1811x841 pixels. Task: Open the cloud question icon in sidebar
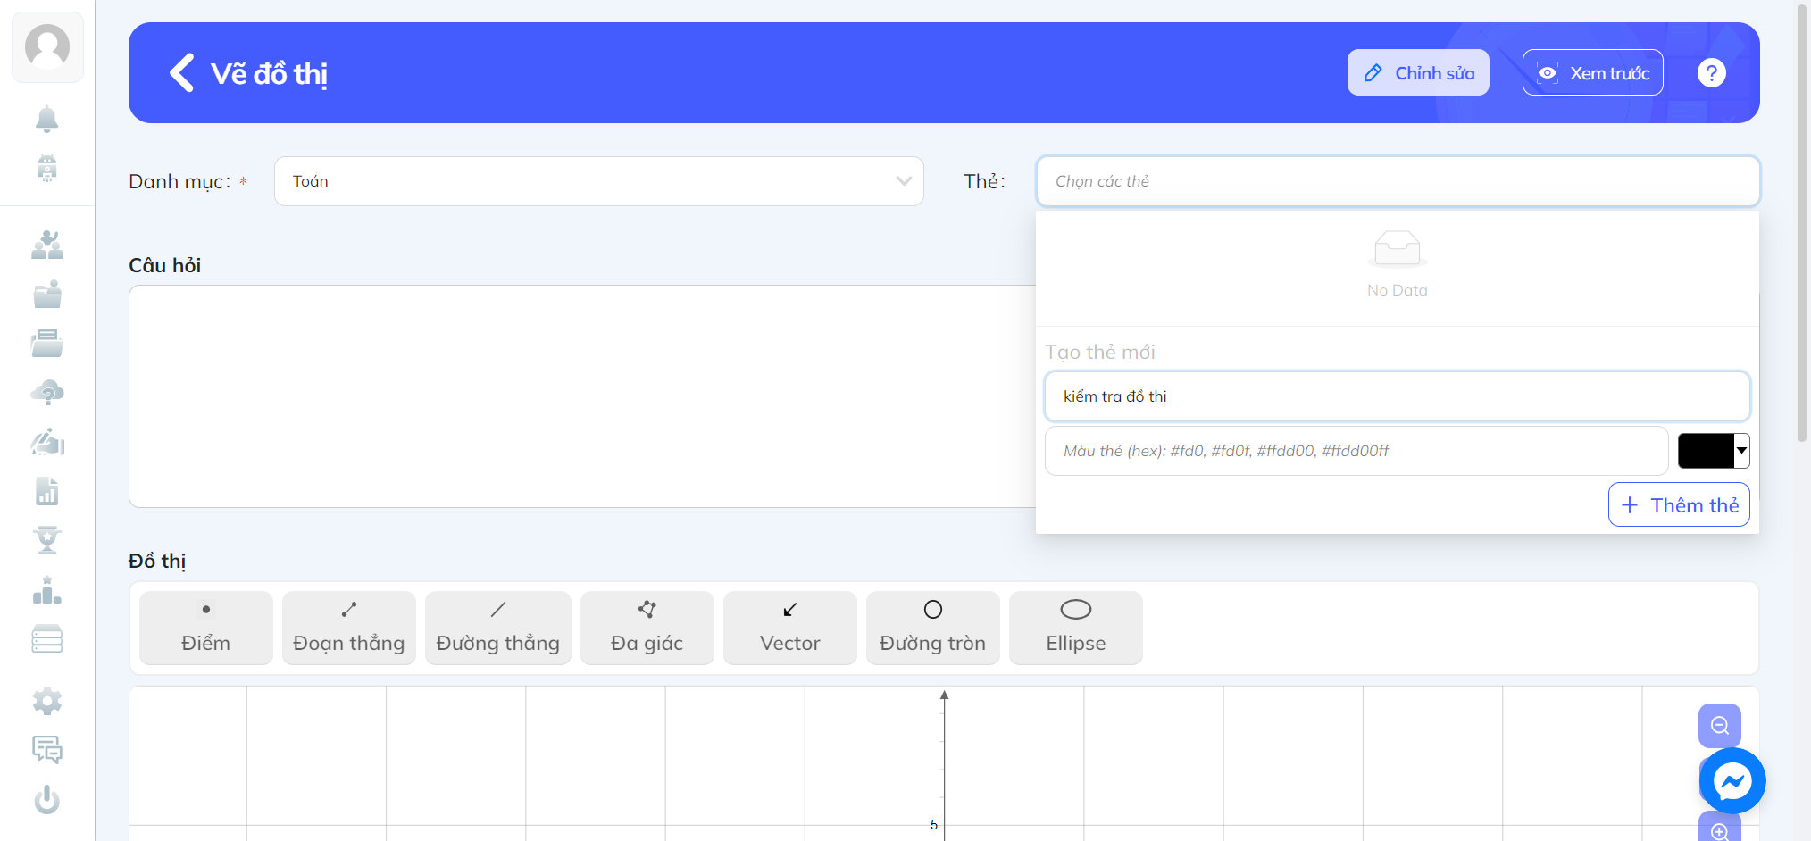47,393
